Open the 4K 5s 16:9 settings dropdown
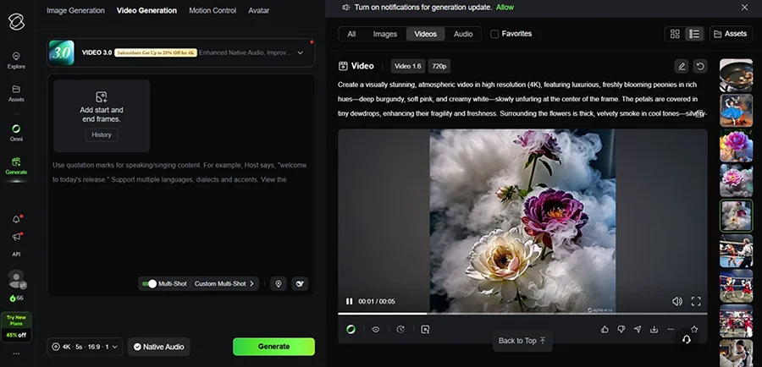Viewport: 762px width, 367px height. (85, 347)
